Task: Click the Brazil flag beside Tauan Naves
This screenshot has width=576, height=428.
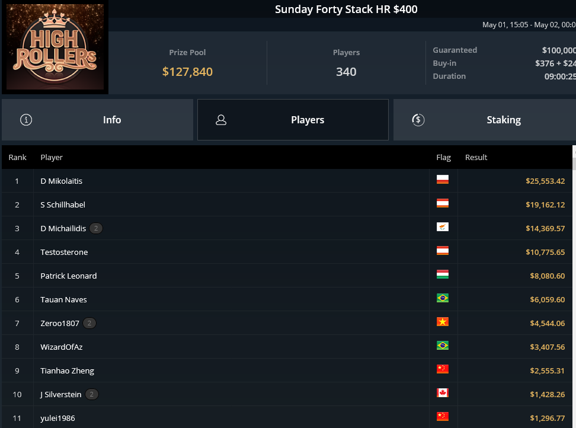Action: tap(442, 298)
